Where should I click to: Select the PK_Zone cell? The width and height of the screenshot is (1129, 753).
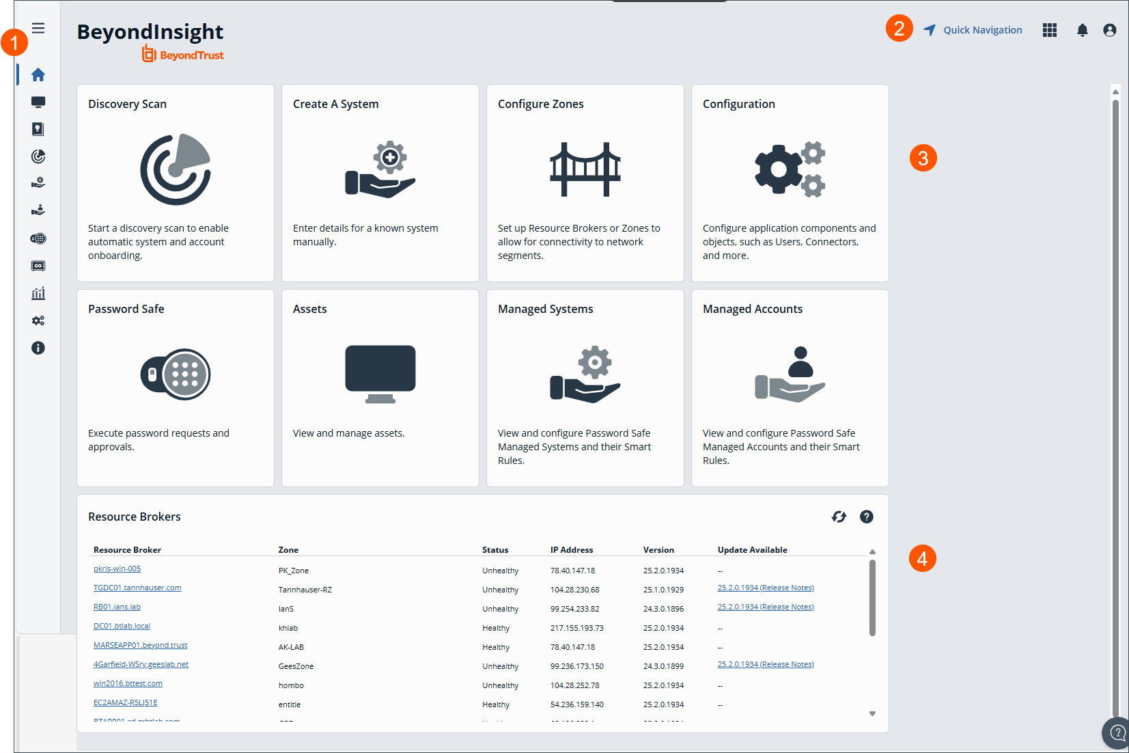point(294,571)
